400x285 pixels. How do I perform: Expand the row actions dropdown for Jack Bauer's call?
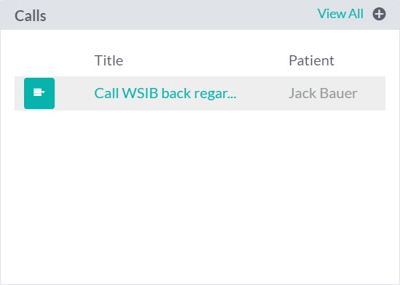[x=39, y=93]
